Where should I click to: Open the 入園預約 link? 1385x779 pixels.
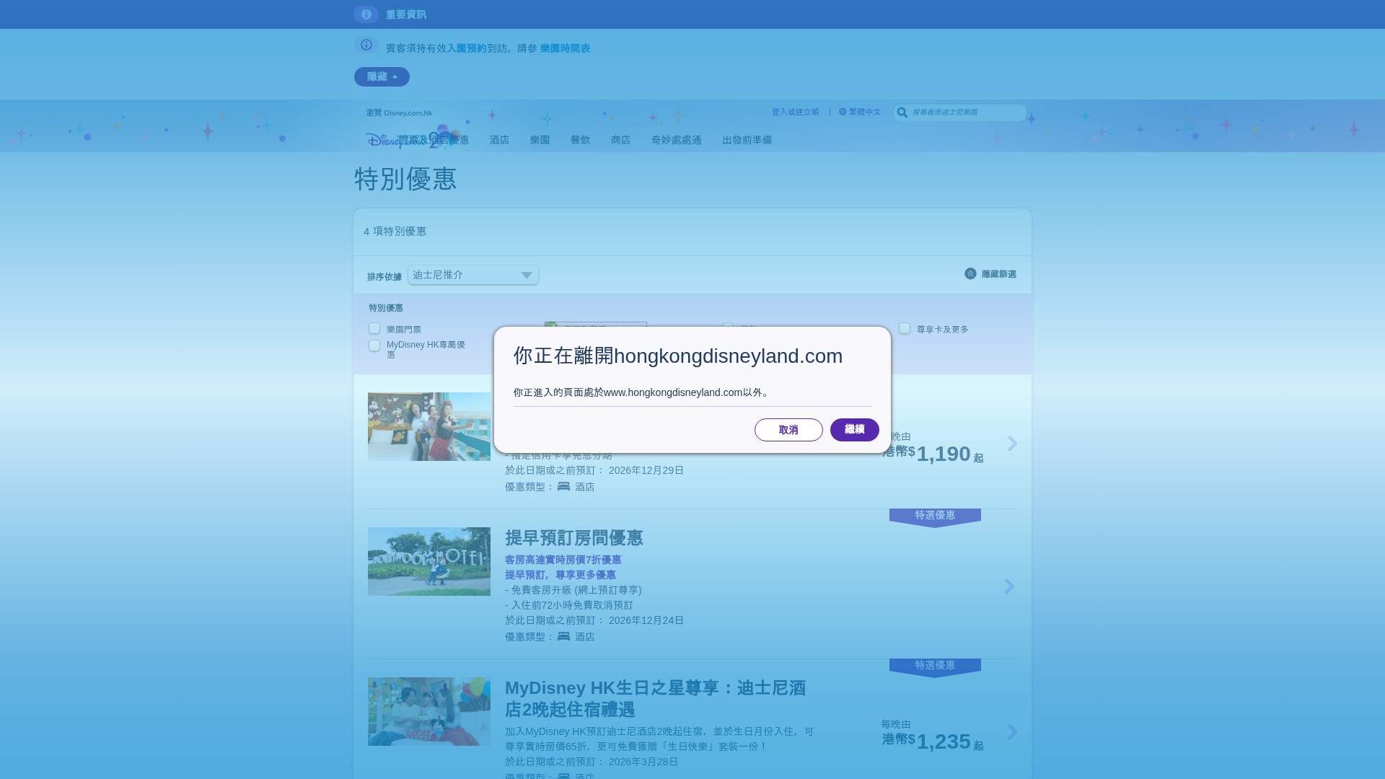467,48
